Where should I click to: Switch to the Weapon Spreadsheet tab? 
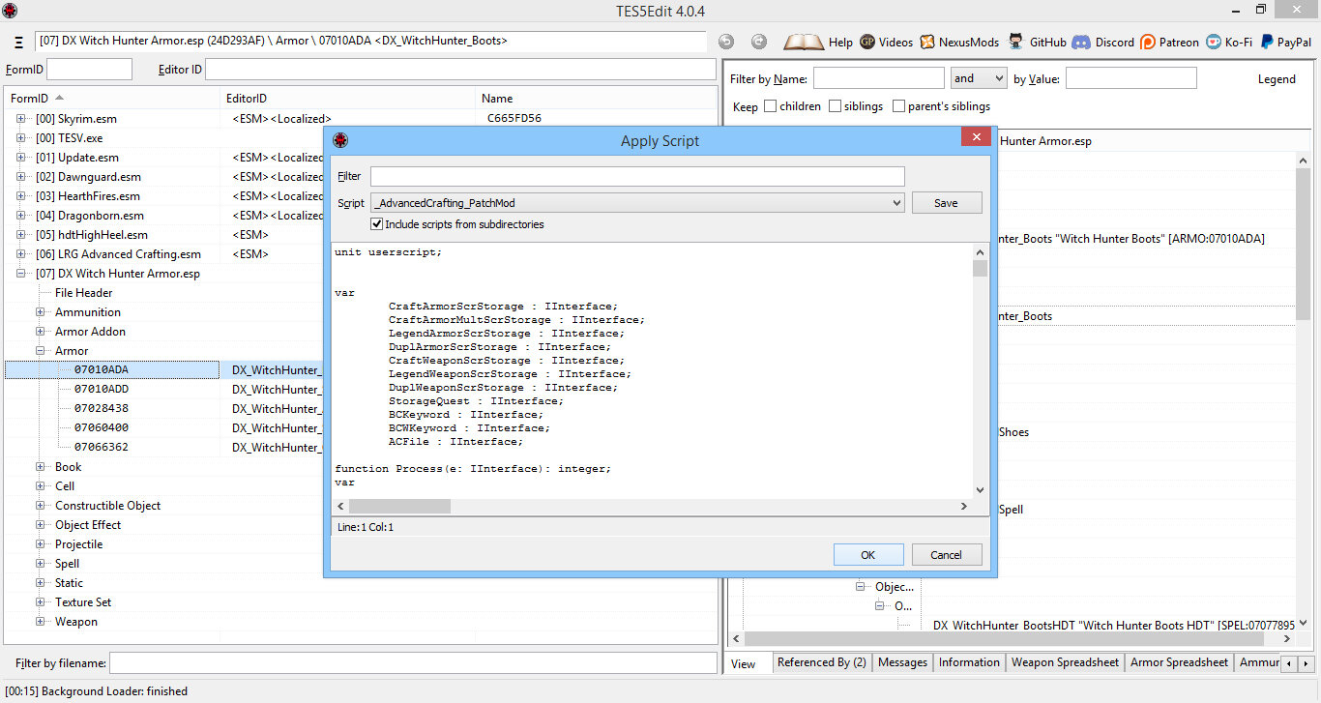click(x=1065, y=662)
